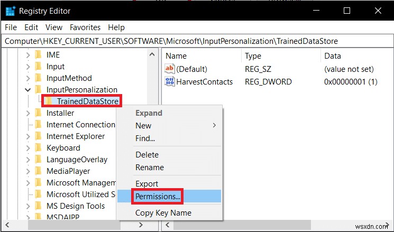Open the Favorites menu
The width and height of the screenshot is (394, 232).
(85, 27)
